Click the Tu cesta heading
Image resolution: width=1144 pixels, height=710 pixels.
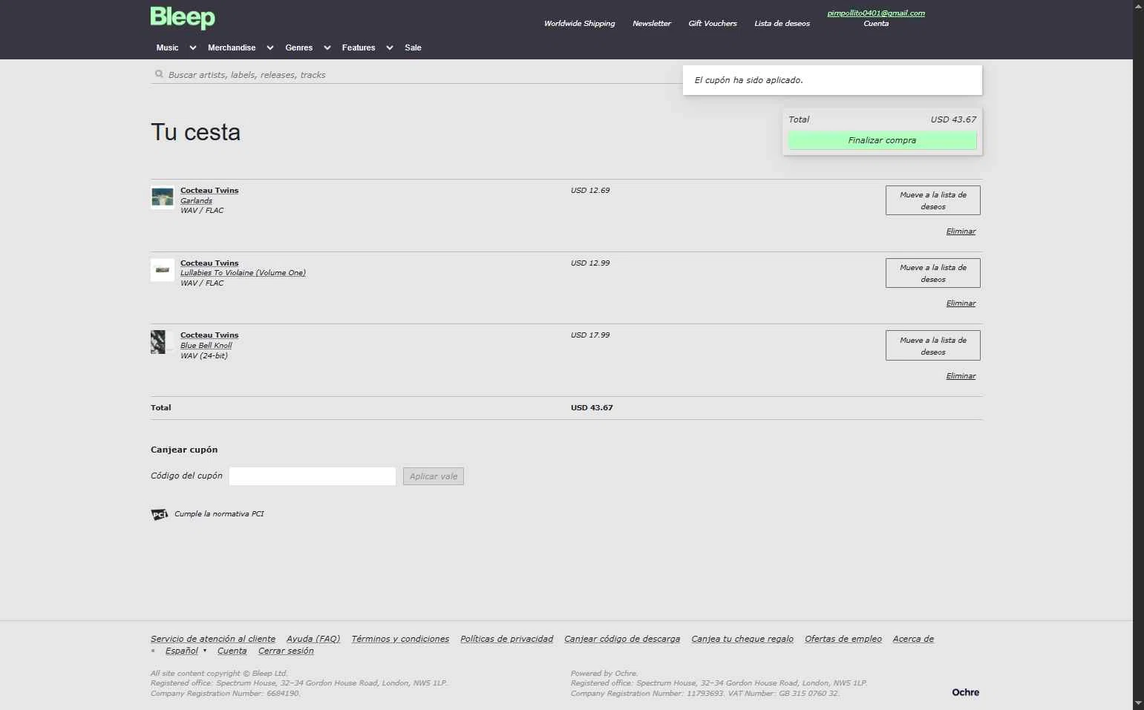(x=196, y=132)
